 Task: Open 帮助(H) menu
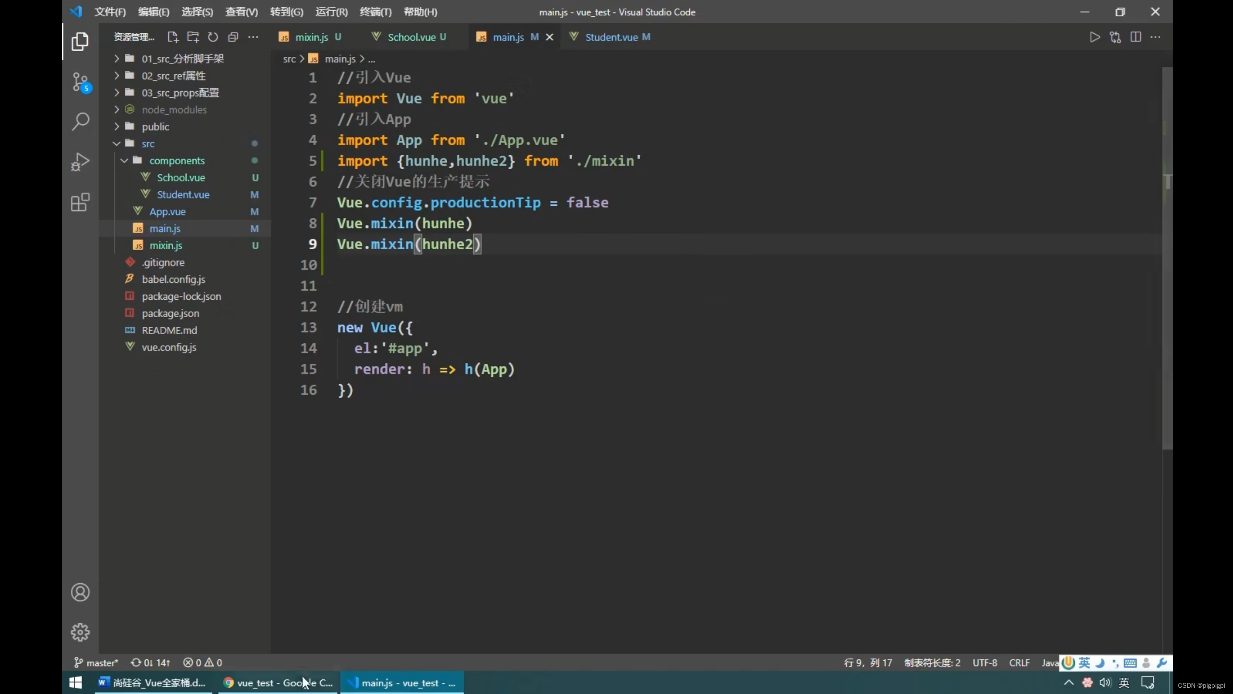click(x=420, y=12)
